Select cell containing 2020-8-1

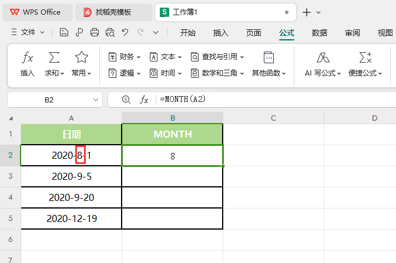coord(71,155)
